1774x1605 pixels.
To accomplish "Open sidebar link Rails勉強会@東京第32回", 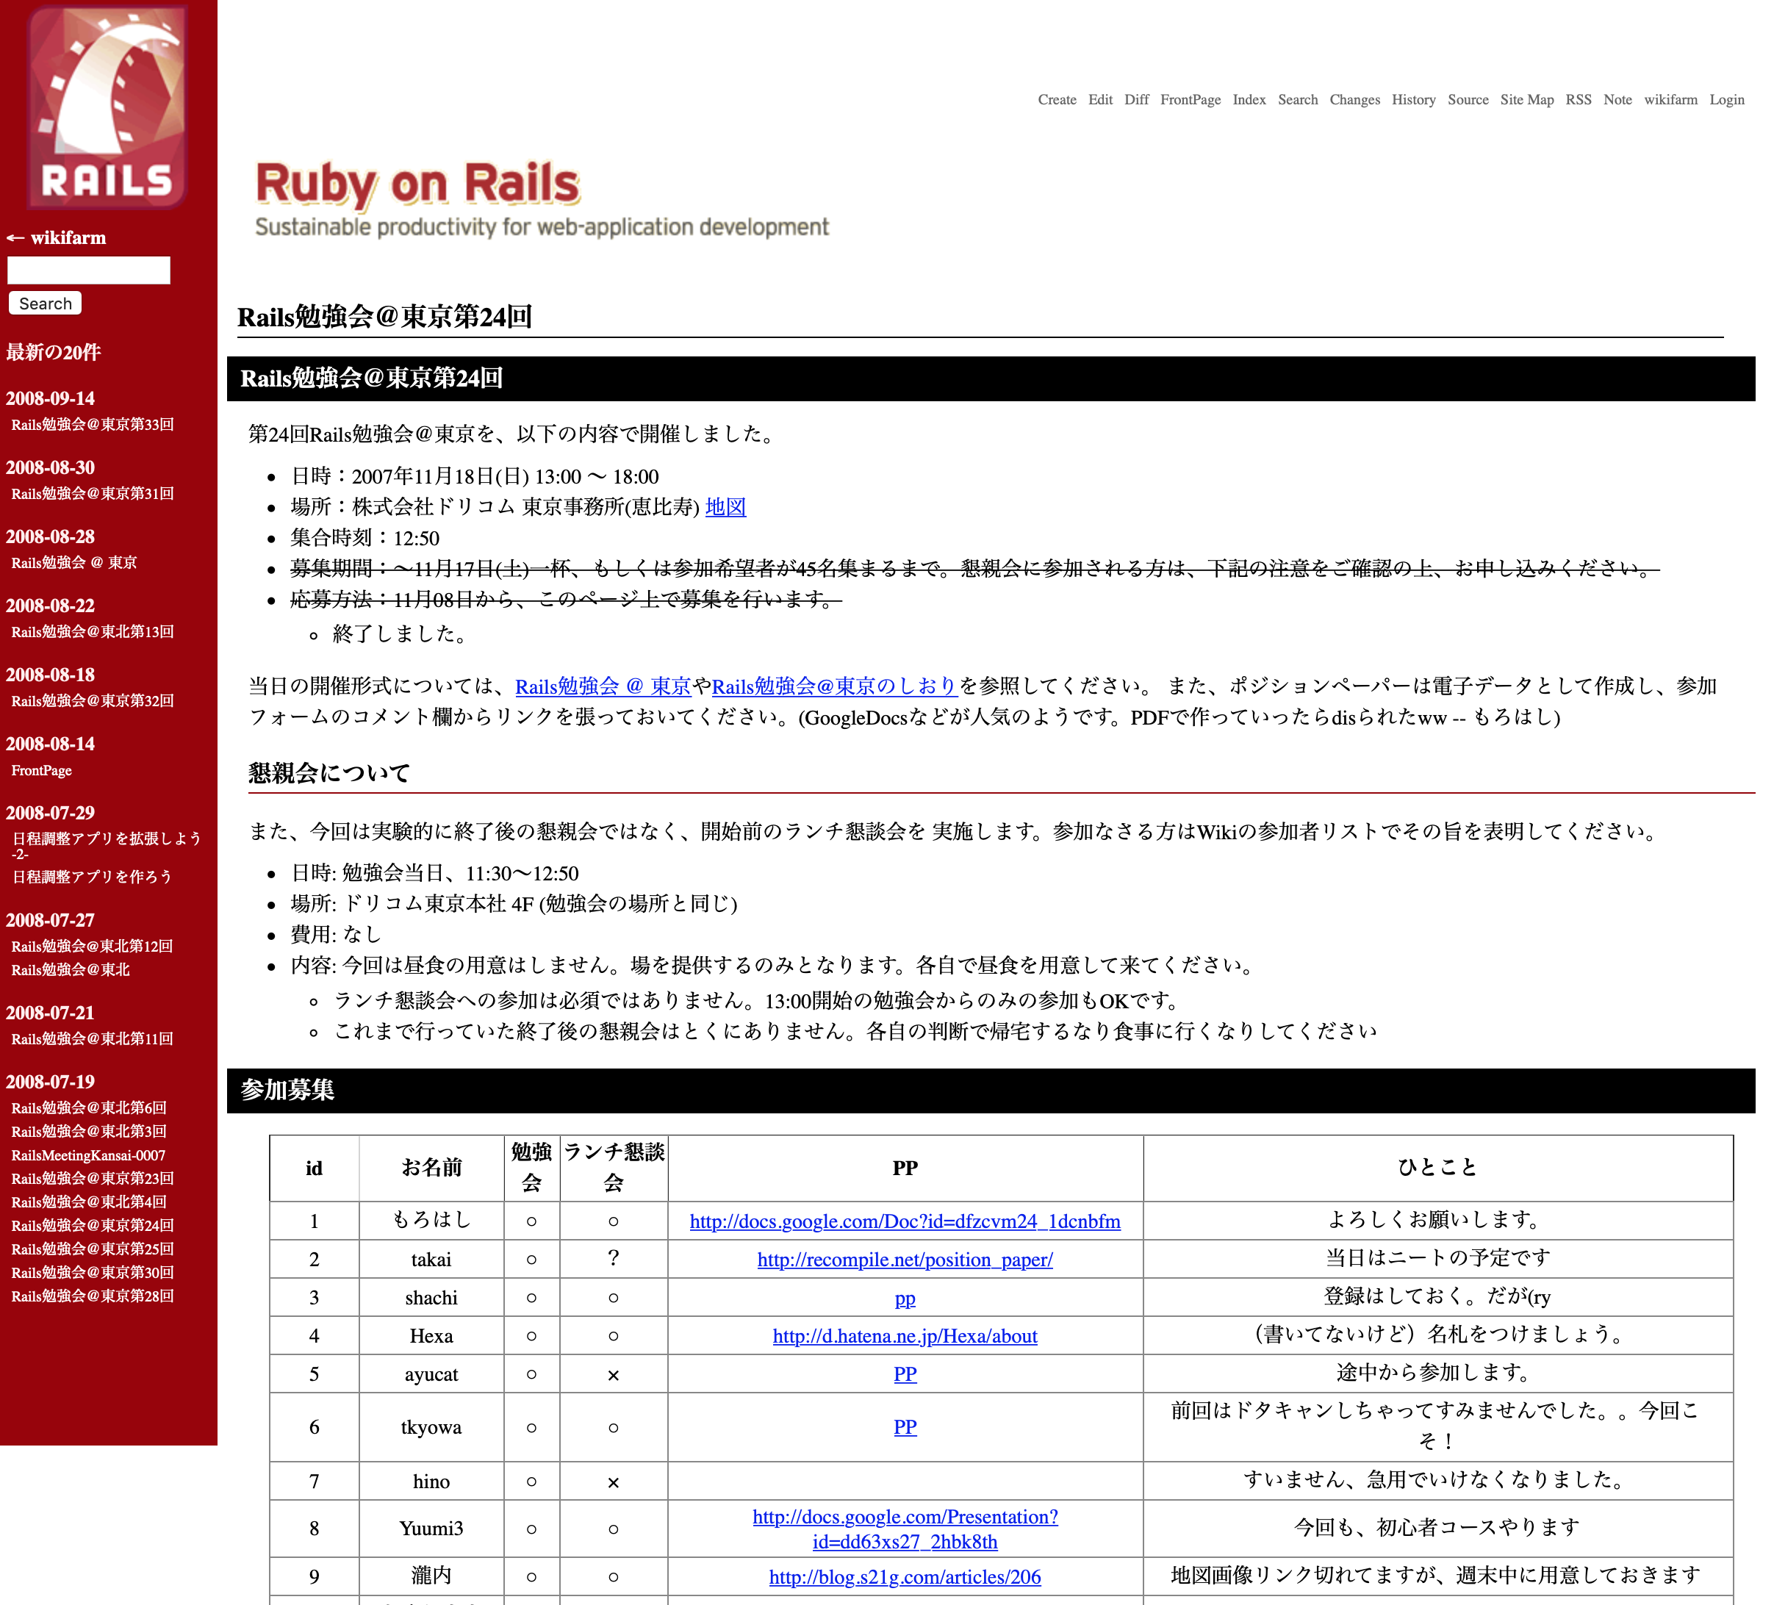I will pyautogui.click(x=93, y=700).
